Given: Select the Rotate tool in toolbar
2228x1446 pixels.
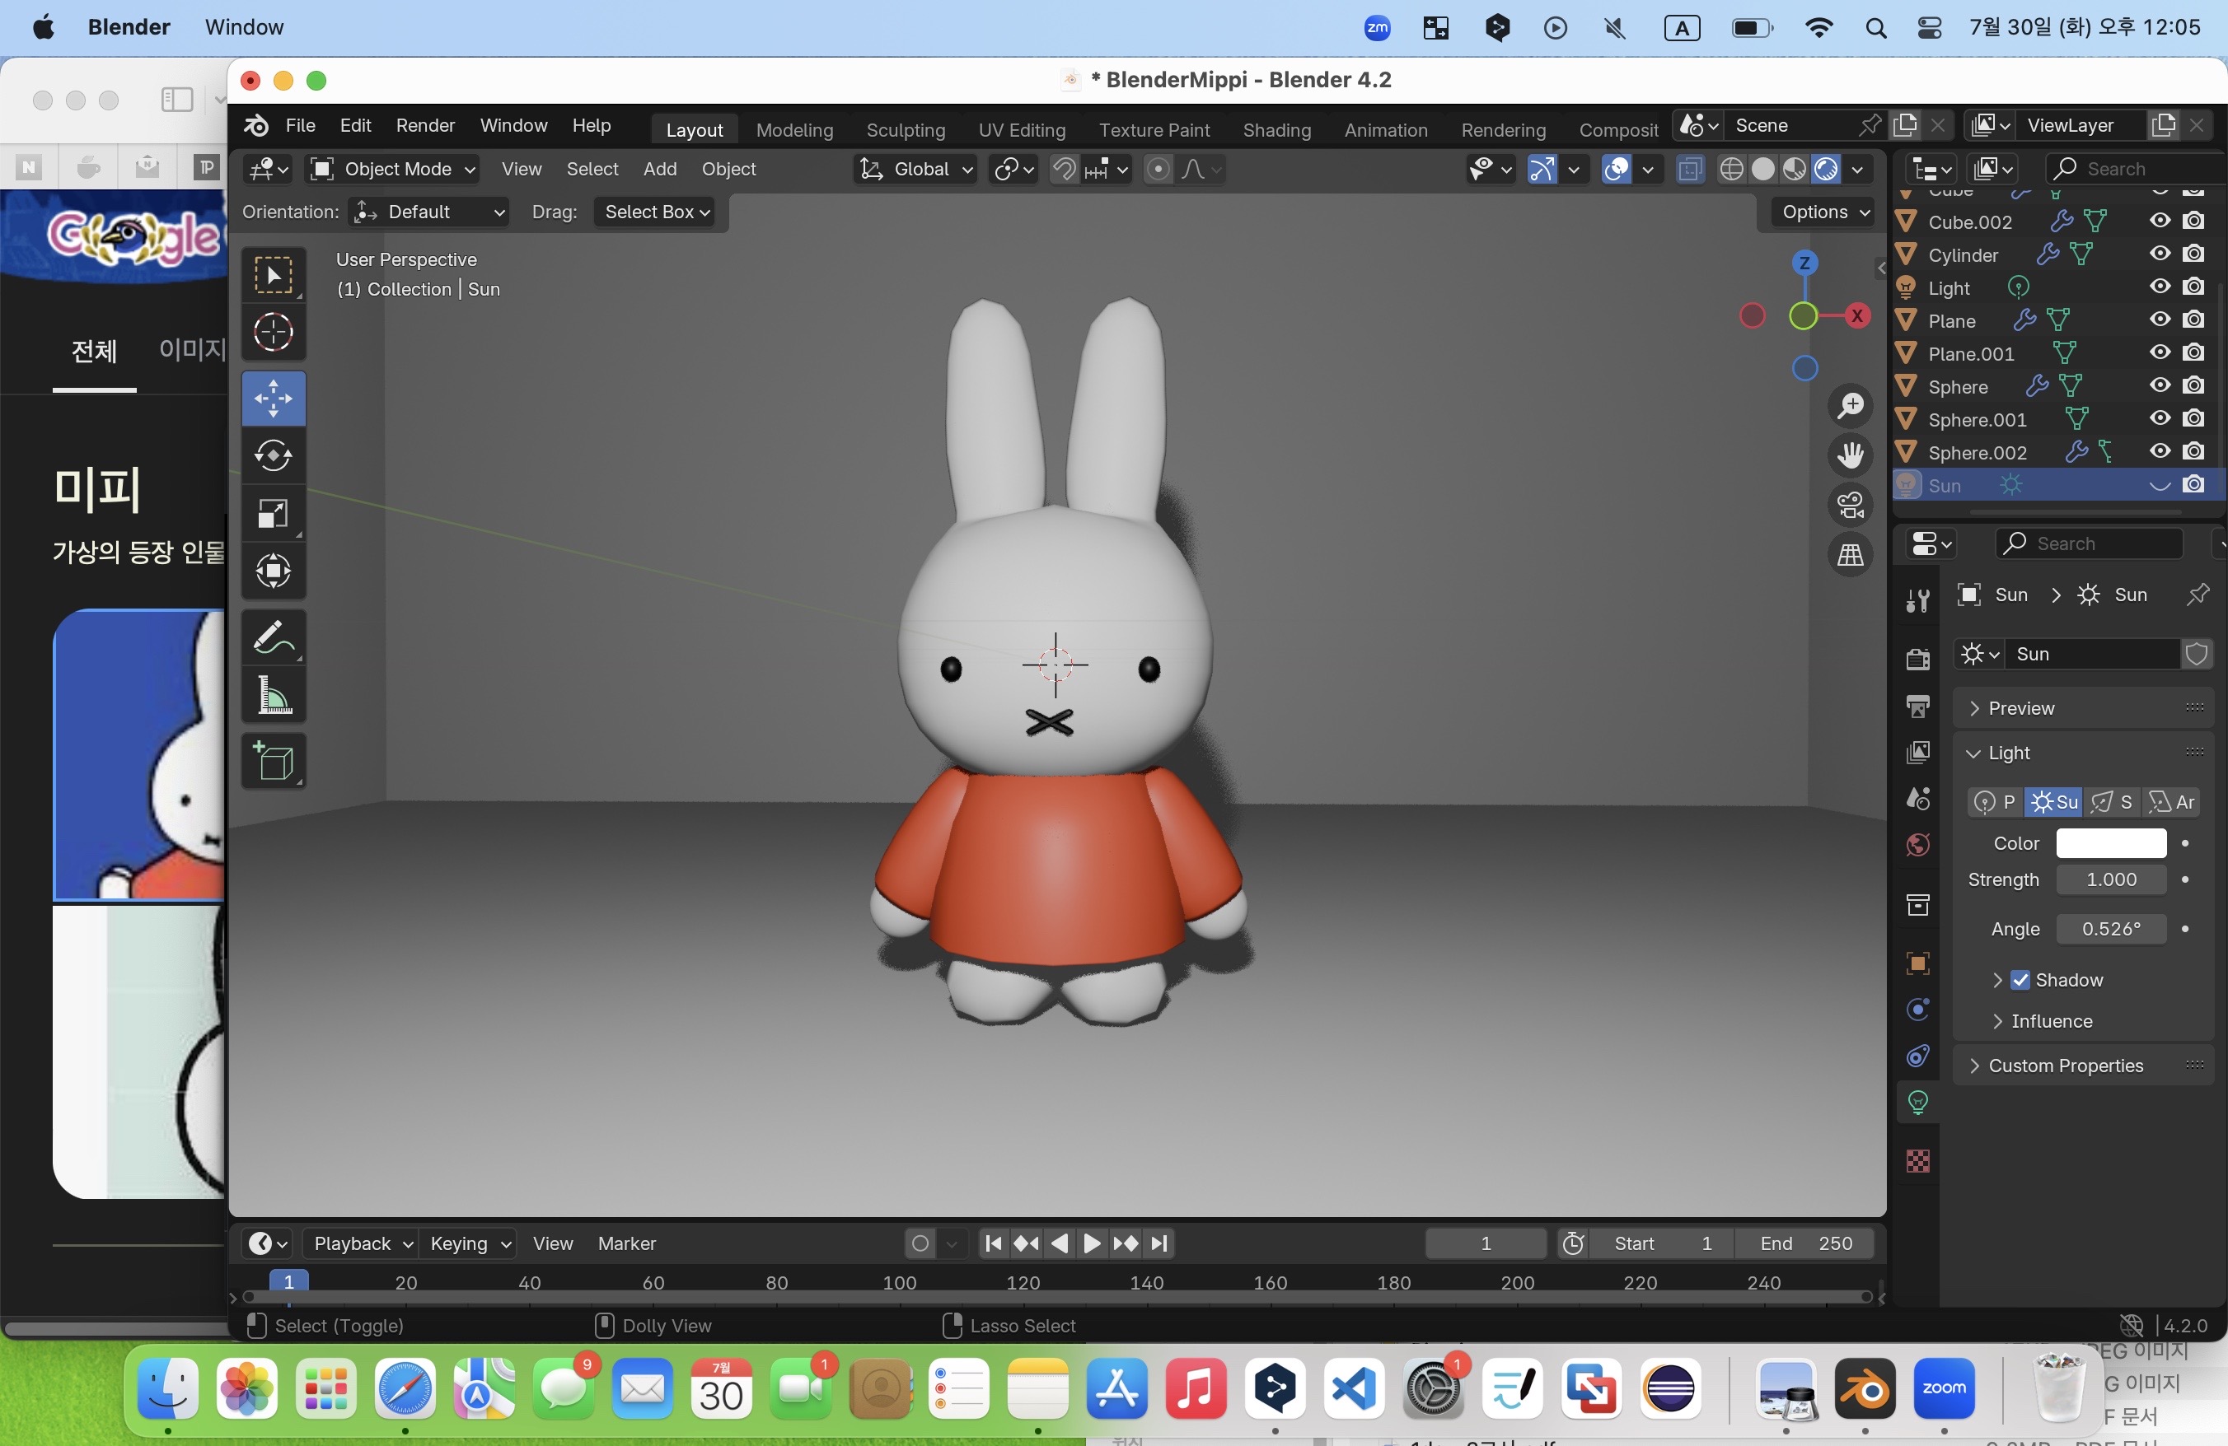Looking at the screenshot, I should (274, 455).
